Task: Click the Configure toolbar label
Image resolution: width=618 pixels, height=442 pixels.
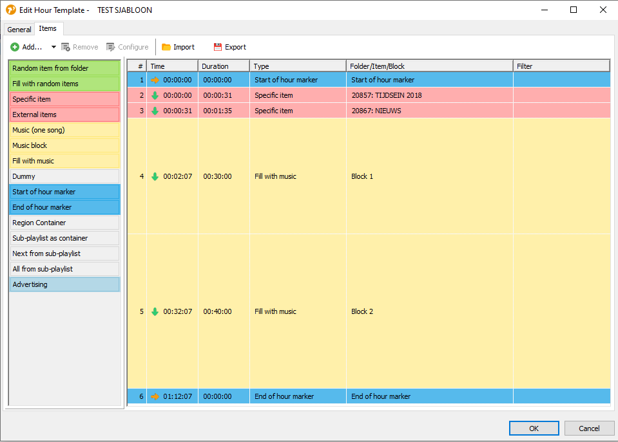Action: click(x=133, y=47)
